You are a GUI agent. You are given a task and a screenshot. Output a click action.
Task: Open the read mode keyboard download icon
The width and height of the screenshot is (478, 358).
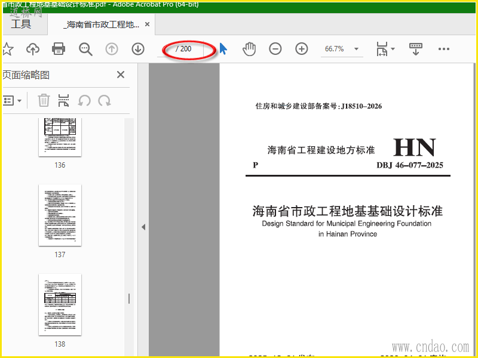point(415,49)
